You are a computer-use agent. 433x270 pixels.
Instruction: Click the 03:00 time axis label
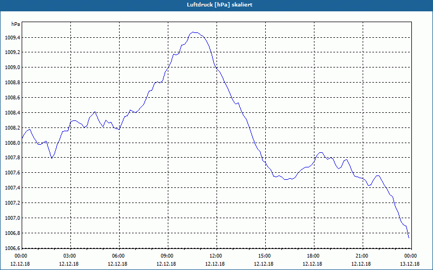pos(70,256)
